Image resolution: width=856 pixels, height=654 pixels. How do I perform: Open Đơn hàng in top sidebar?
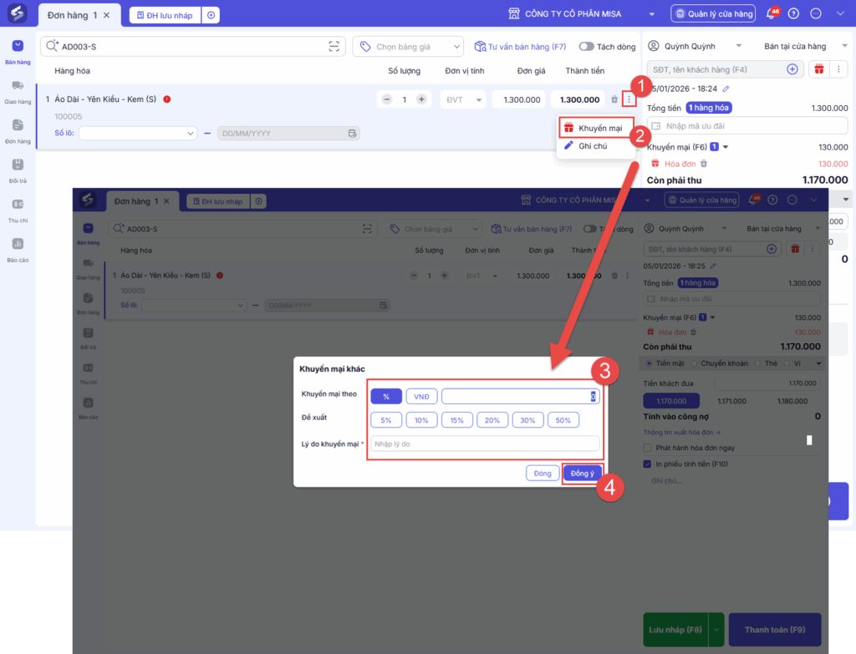click(18, 131)
